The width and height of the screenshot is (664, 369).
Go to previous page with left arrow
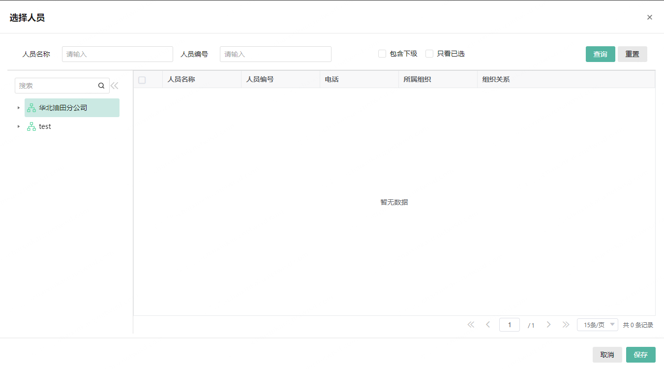coord(487,325)
